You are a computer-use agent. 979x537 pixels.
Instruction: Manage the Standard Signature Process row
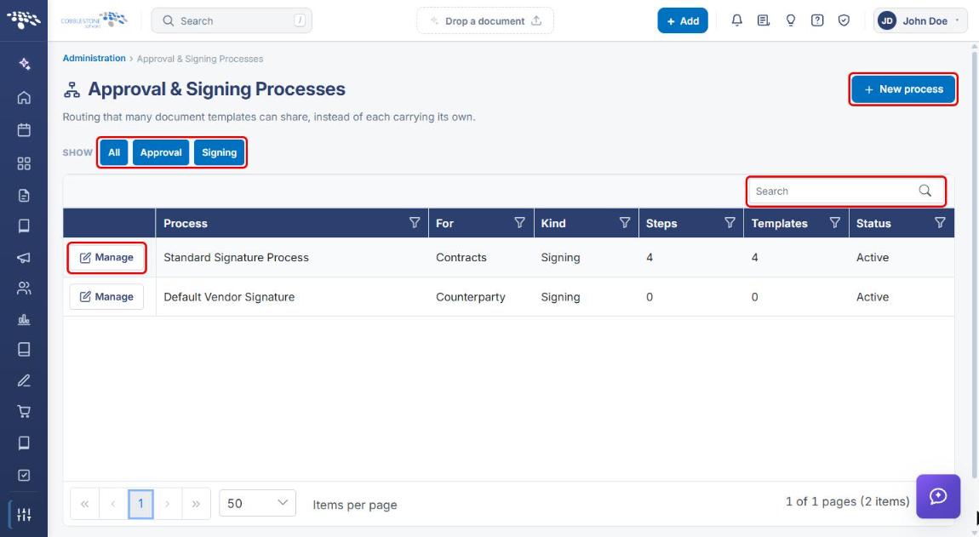coord(106,257)
